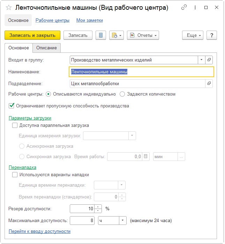This screenshot has width=225, height=244.
Task: Open the Еще more-actions menu
Action: click(x=193, y=35)
